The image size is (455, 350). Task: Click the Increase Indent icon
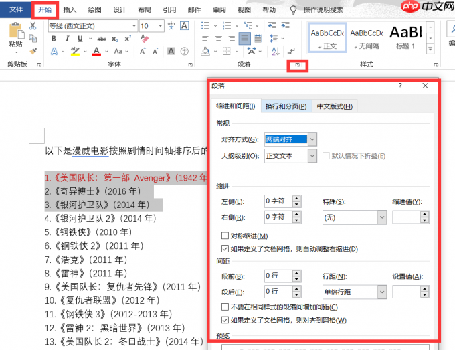point(285,26)
